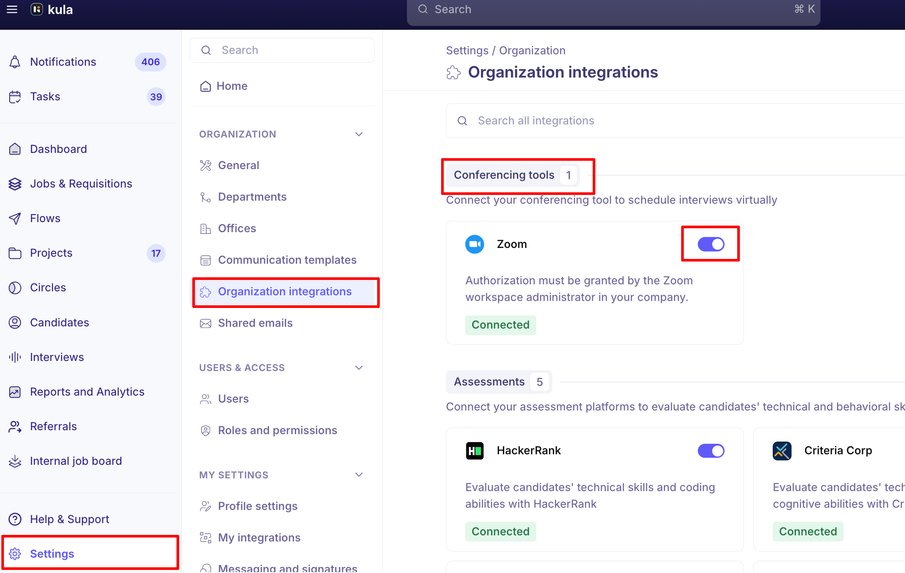Click the Zoom Connected status badge
This screenshot has height=573, width=905.
coord(500,325)
